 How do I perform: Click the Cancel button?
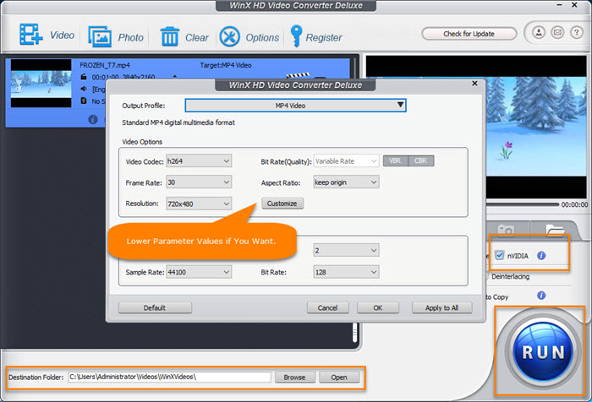[x=328, y=307]
